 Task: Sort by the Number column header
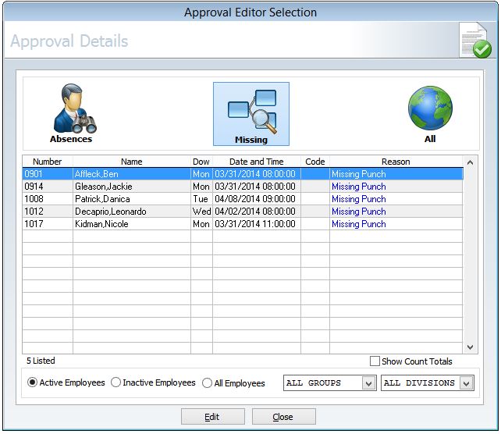tap(47, 162)
